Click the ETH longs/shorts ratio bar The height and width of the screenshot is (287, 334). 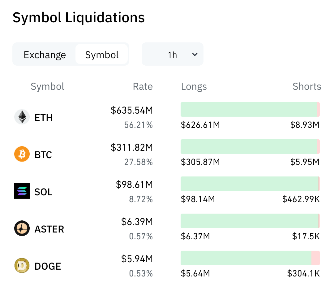250,109
